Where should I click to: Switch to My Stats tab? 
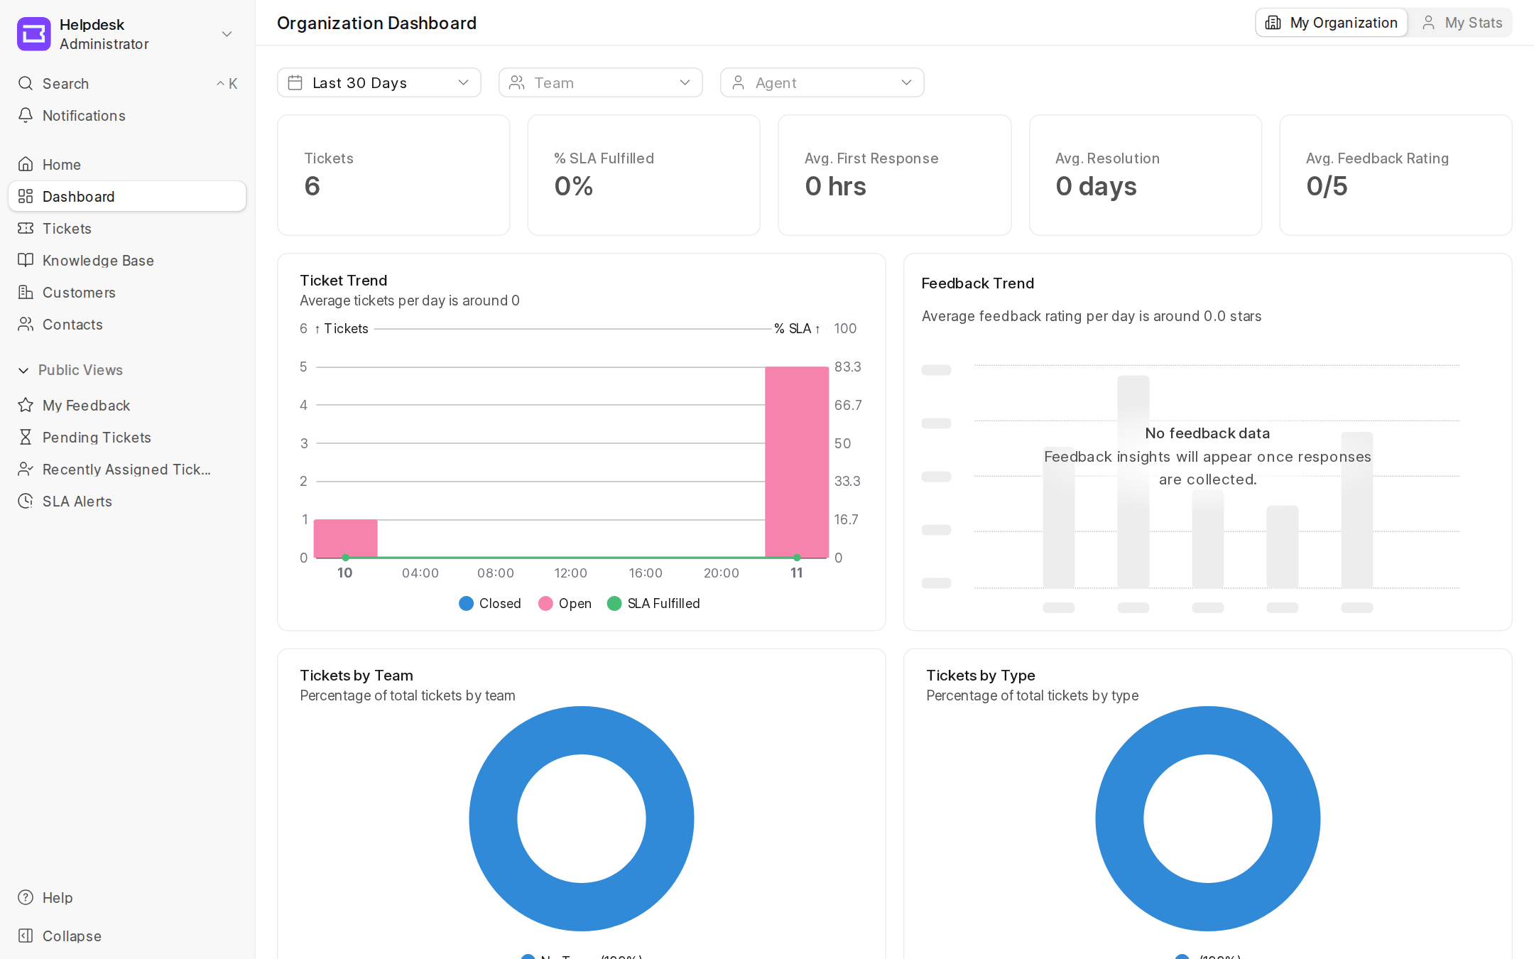[x=1462, y=23]
